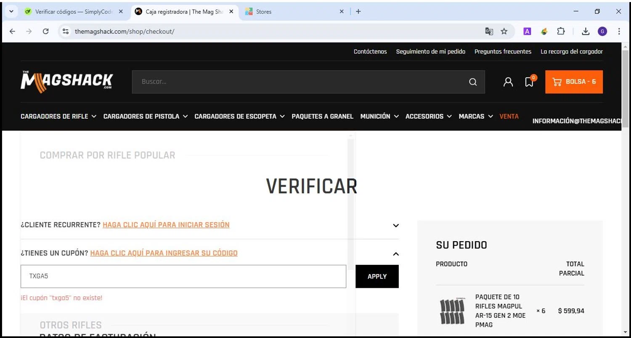Open Chrome downloads icon
The height and width of the screenshot is (338, 631).
click(x=586, y=31)
